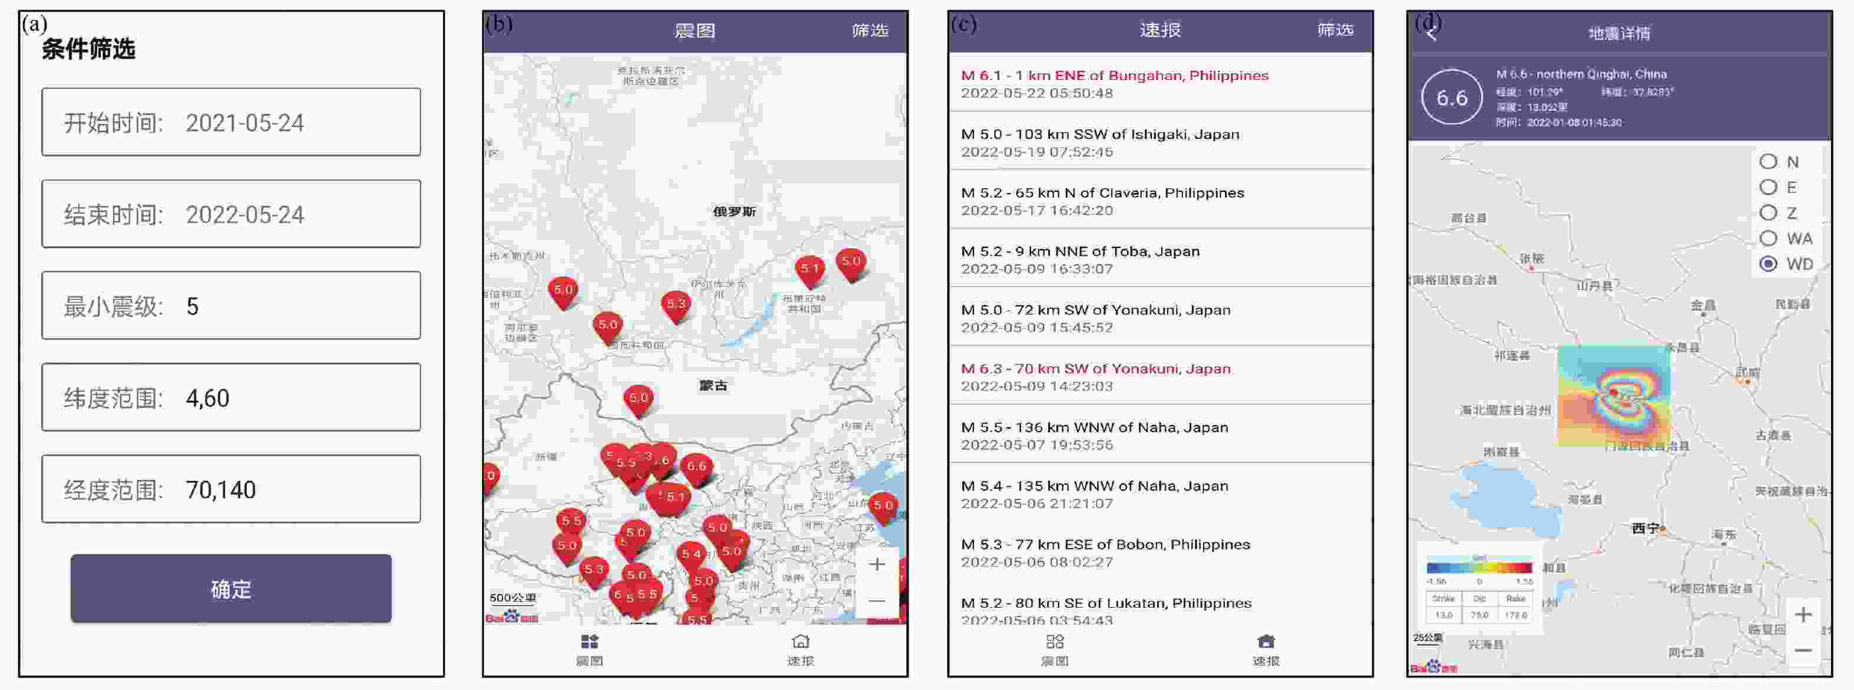The image size is (1854, 690).
Task: Click the 开始时间 start date field
Action: (231, 122)
